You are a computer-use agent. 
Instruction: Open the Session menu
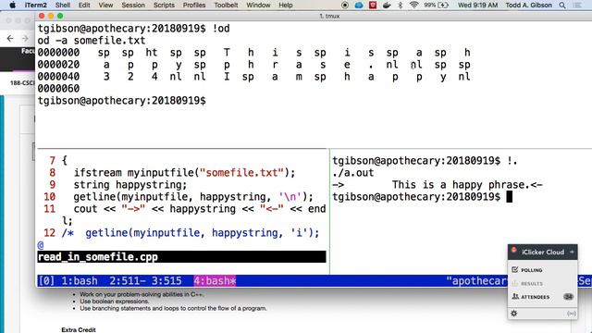[133, 6]
